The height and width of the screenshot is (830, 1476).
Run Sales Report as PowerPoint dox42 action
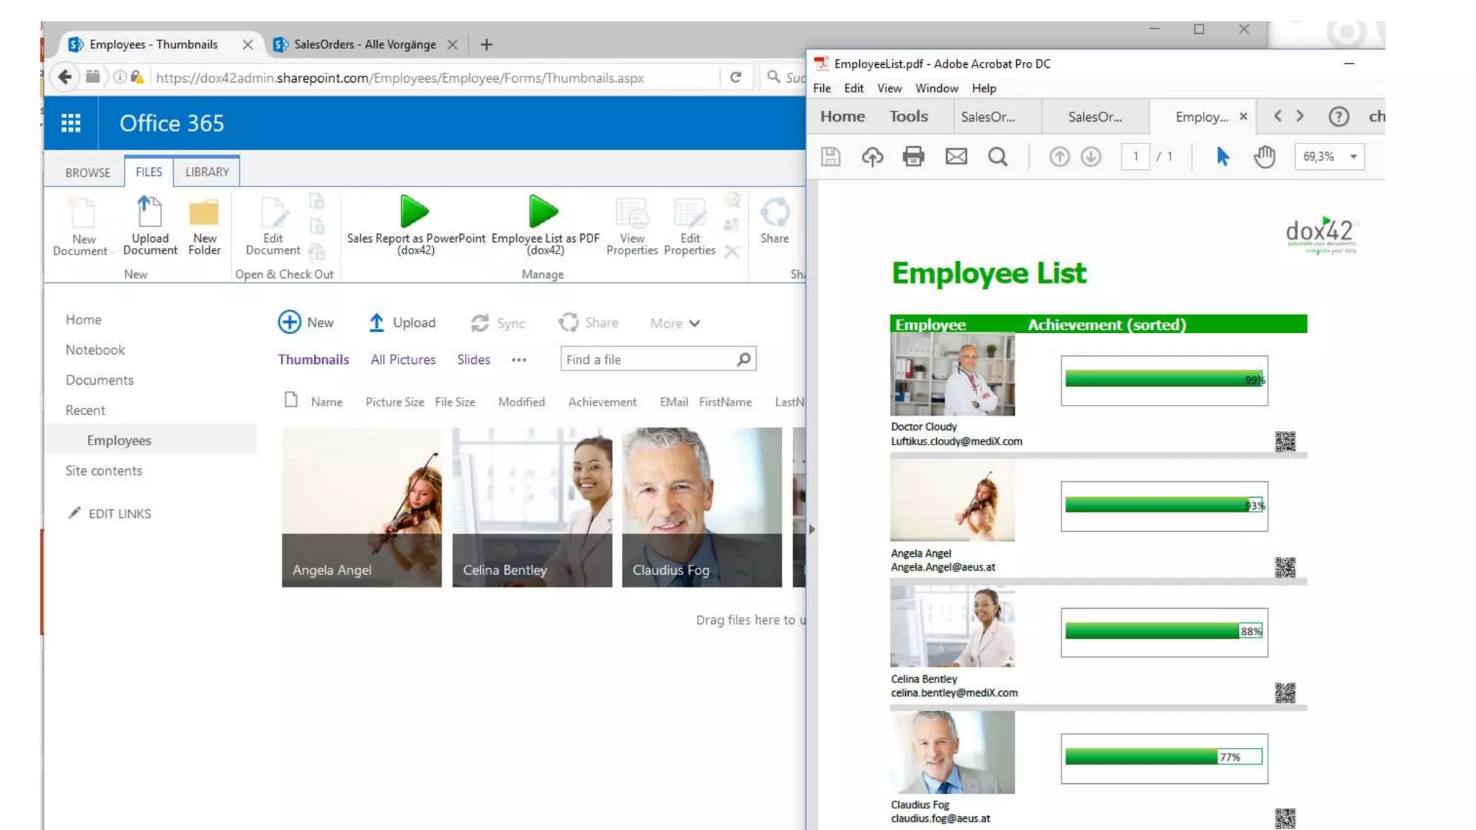click(415, 213)
